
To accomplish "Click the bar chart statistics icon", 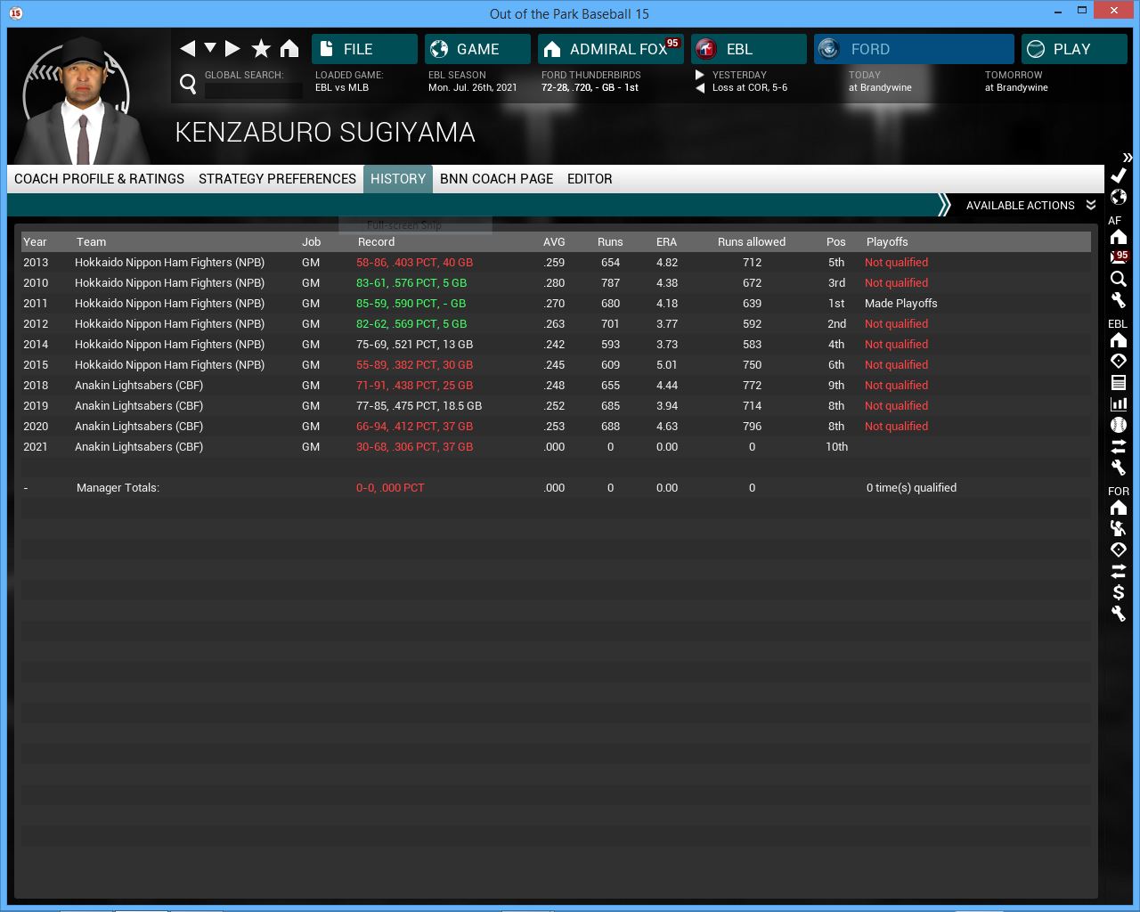I will (x=1119, y=403).
